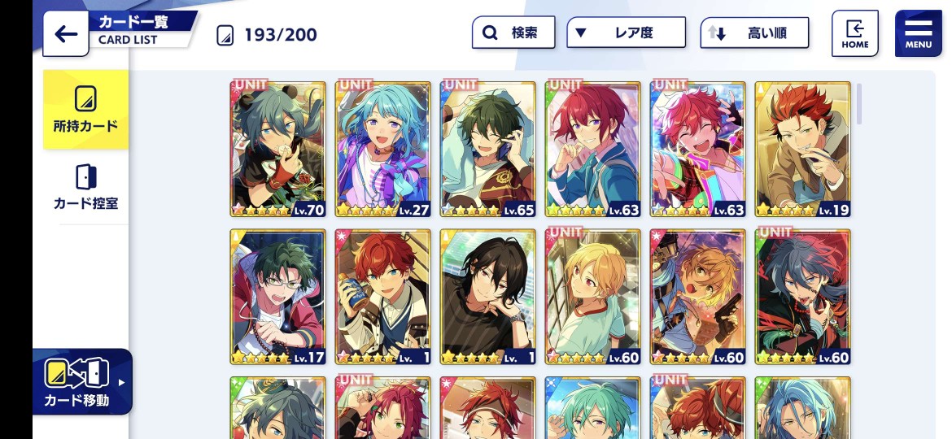Image resolution: width=952 pixels, height=439 pixels.
Task: Click the small arrow on カード移動 panel
Action: pyautogui.click(x=122, y=383)
